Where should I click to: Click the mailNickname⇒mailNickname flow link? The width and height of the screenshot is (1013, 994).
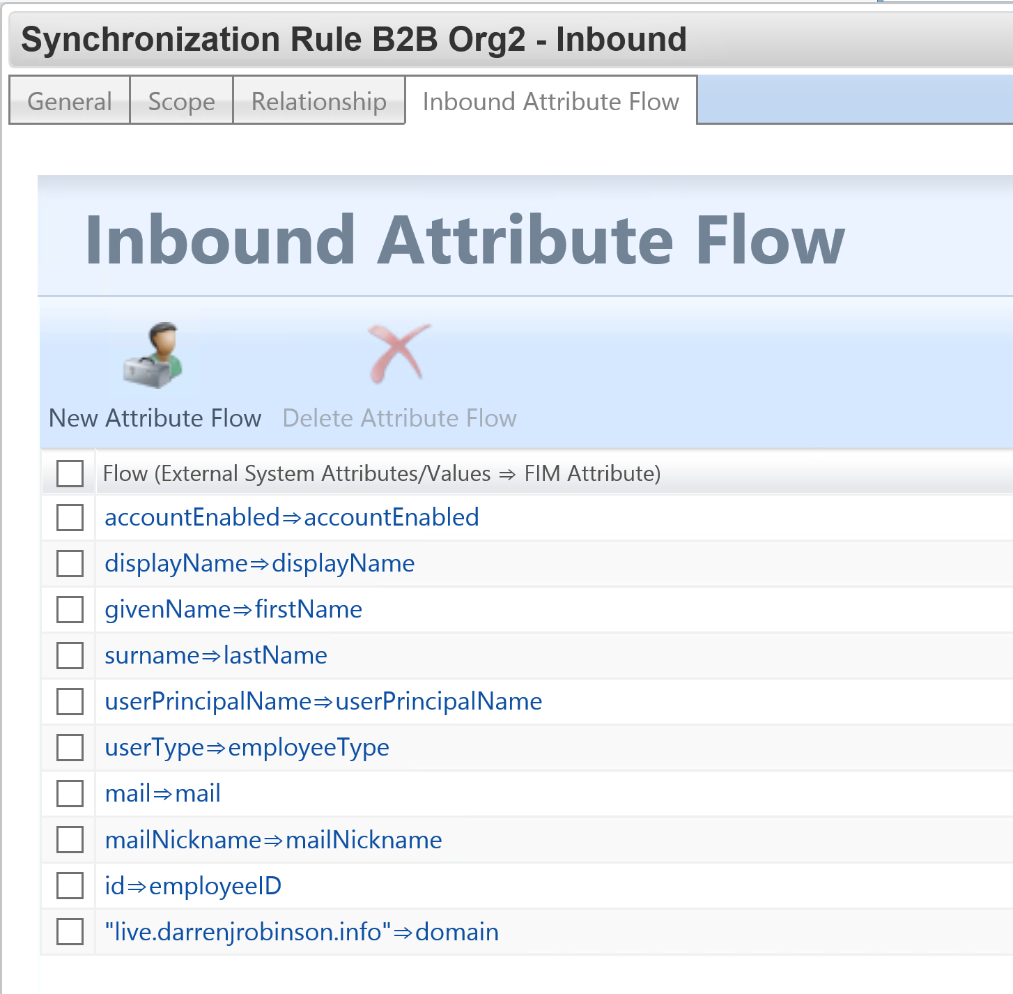(273, 840)
